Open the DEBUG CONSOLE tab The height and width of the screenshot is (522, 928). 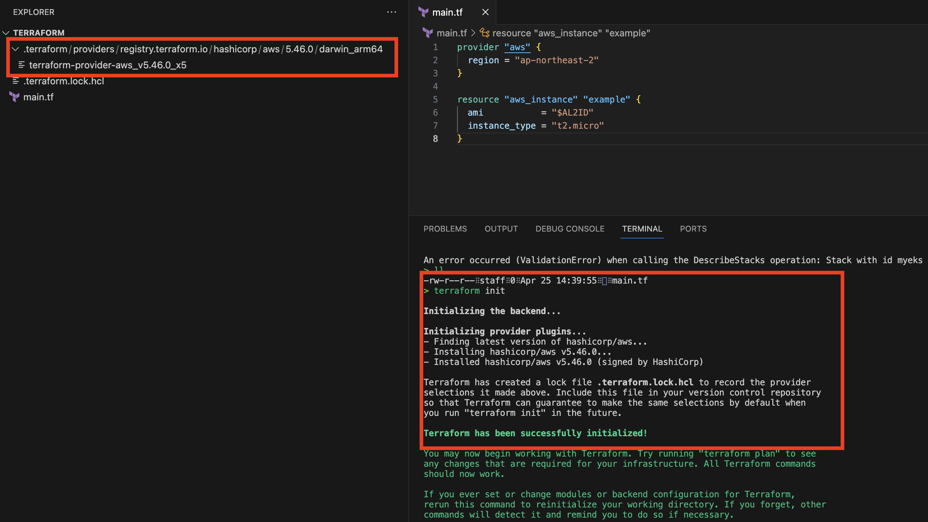(570, 229)
